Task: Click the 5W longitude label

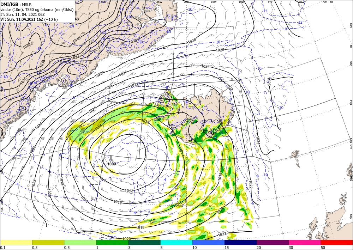Action: click(x=270, y=2)
